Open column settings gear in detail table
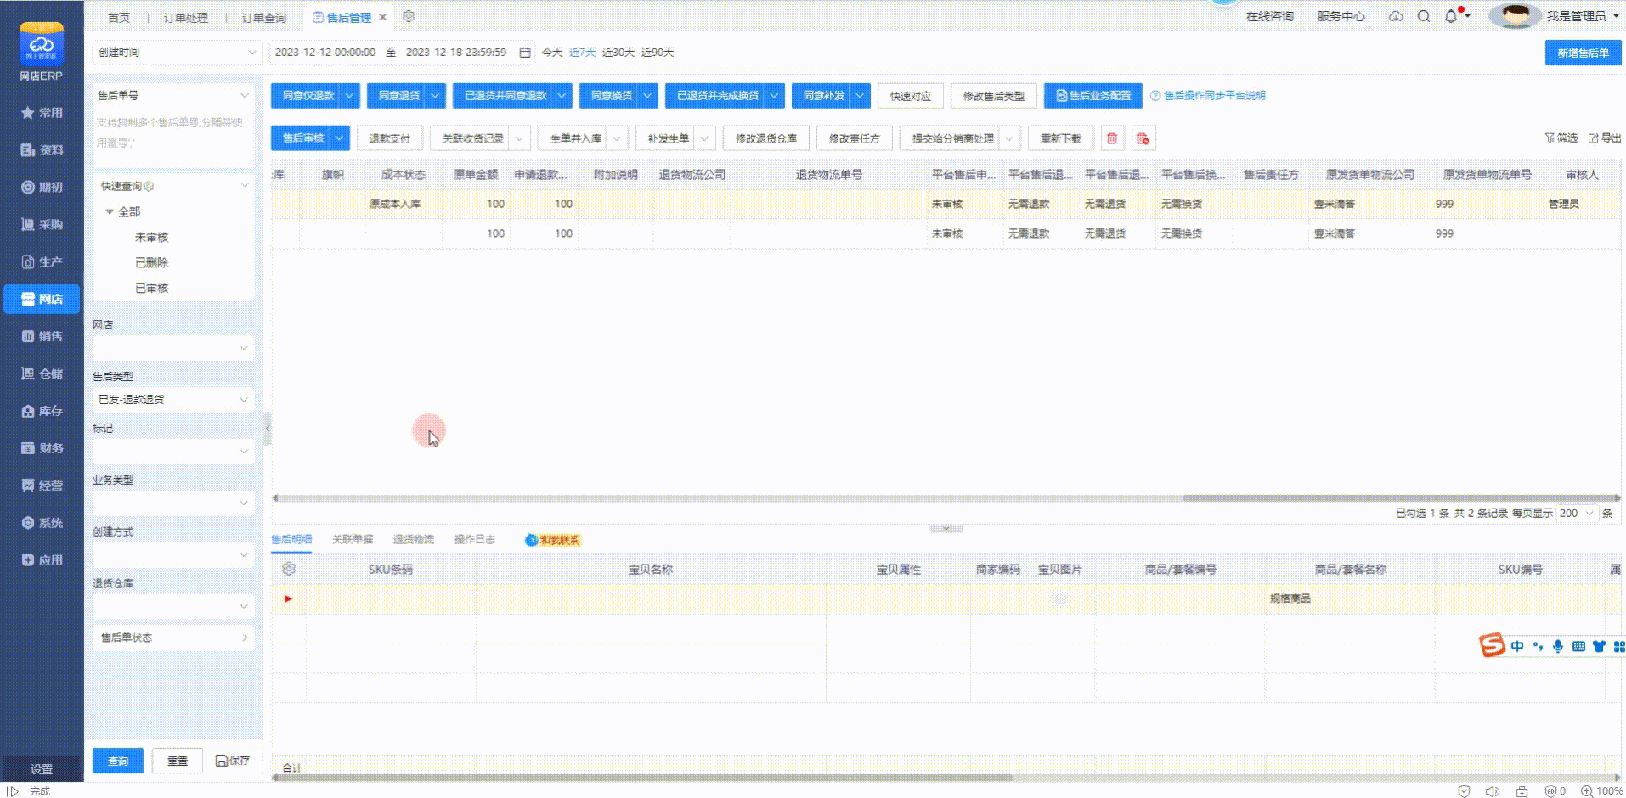1626x798 pixels. tap(289, 569)
